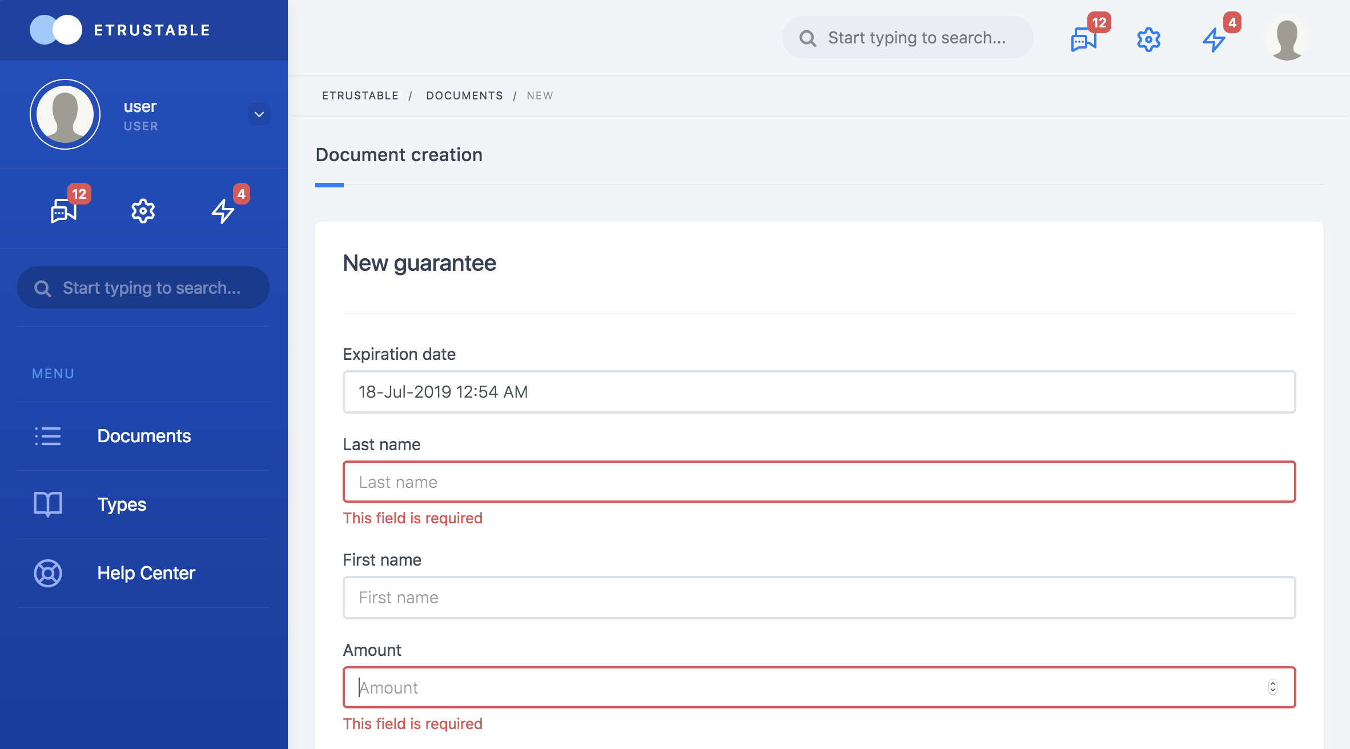The width and height of the screenshot is (1350, 749).
Task: Click the 'Document creation' heading
Action: click(399, 155)
